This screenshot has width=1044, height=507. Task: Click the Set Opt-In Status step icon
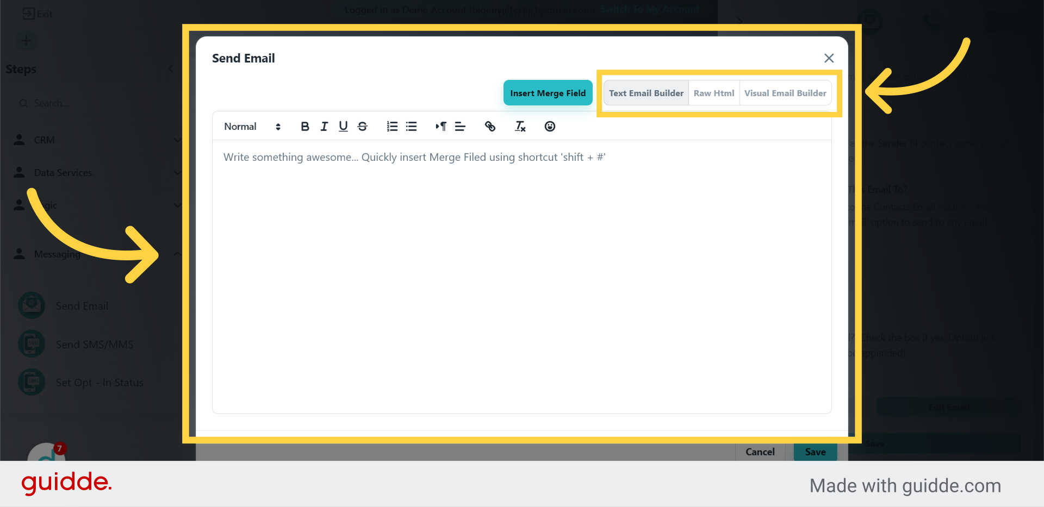[x=32, y=382]
